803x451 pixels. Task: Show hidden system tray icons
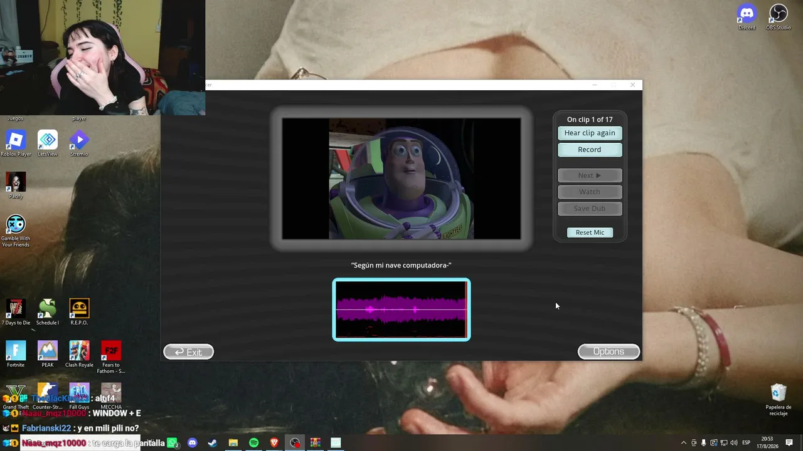click(684, 443)
